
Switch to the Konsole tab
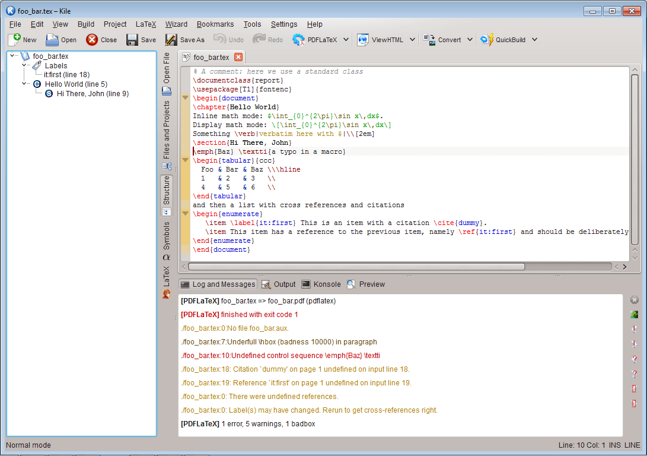pos(321,284)
